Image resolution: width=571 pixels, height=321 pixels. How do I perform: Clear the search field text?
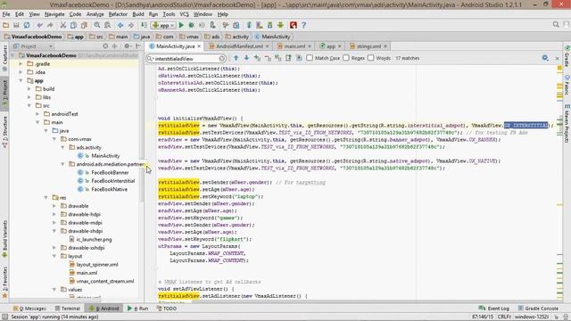pyautogui.click(x=222, y=58)
